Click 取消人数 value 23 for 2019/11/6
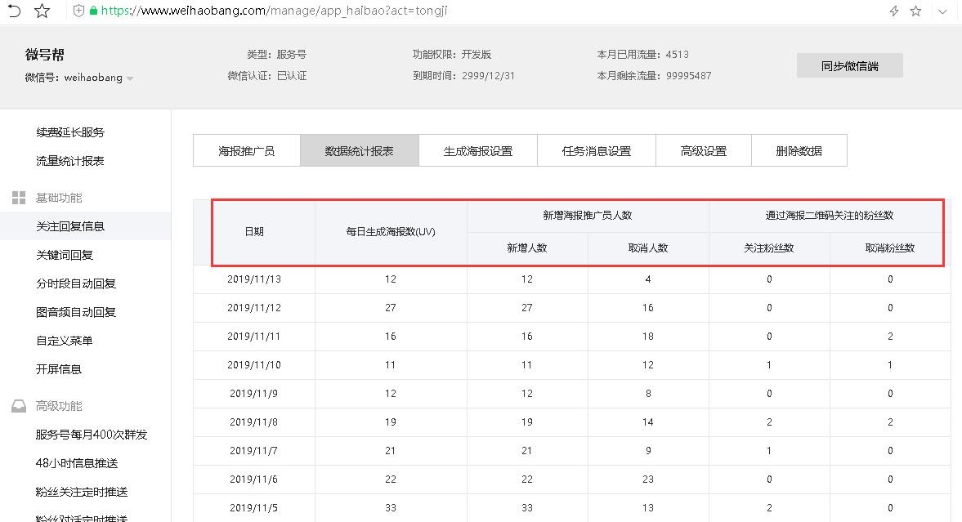Image resolution: width=962 pixels, height=522 pixels. tap(648, 480)
